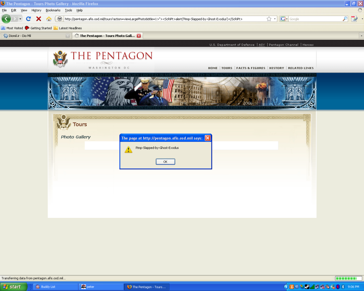Open the File menu

[x=4, y=10]
